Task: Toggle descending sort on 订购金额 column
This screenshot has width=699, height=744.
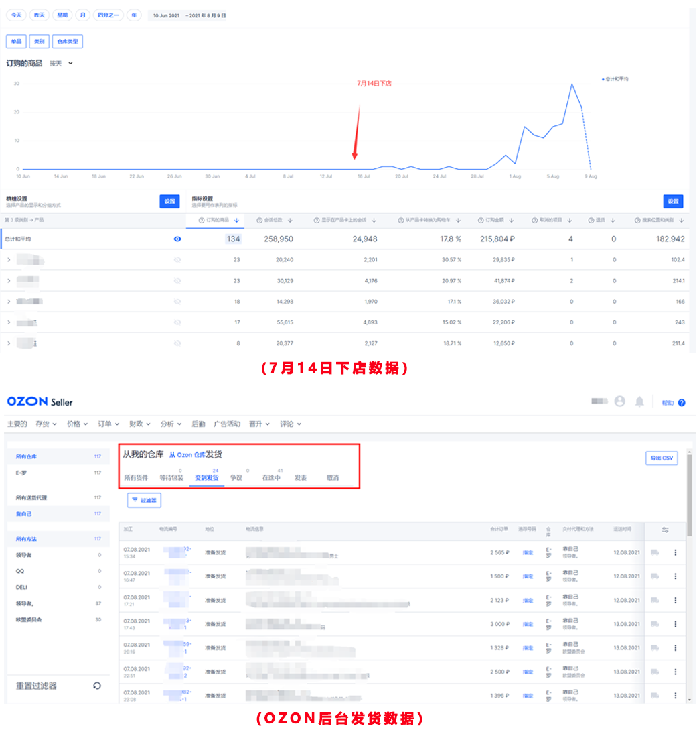Action: [x=512, y=221]
